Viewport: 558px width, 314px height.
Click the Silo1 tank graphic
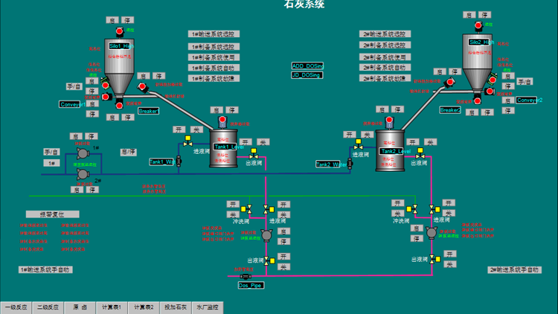tap(119, 63)
